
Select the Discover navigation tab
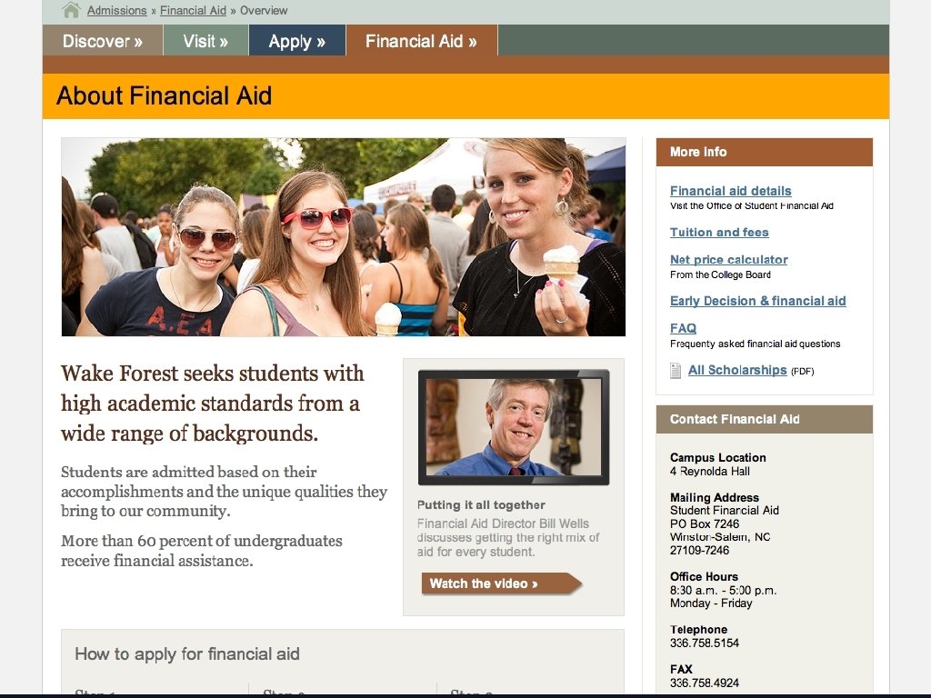[x=103, y=40]
